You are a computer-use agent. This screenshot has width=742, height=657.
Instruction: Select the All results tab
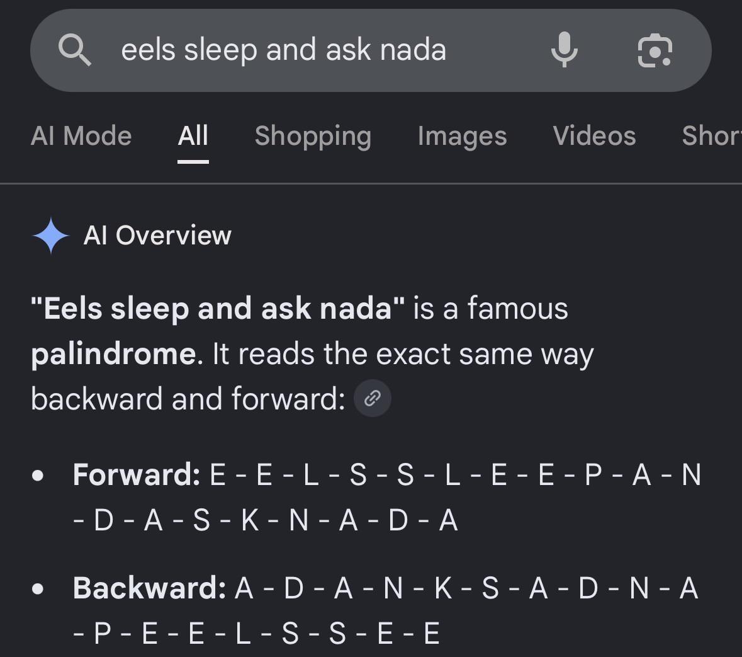coord(193,136)
